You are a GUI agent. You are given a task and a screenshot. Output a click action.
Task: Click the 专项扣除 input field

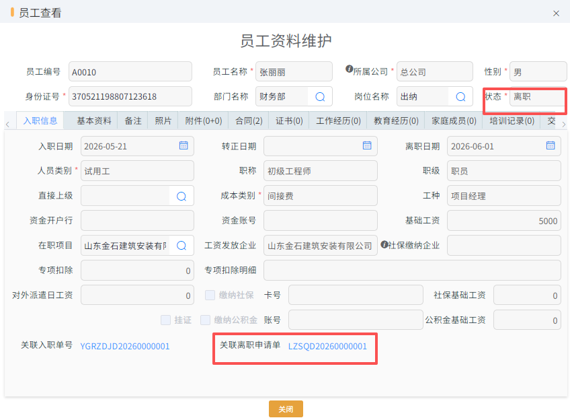pyautogui.click(x=137, y=271)
